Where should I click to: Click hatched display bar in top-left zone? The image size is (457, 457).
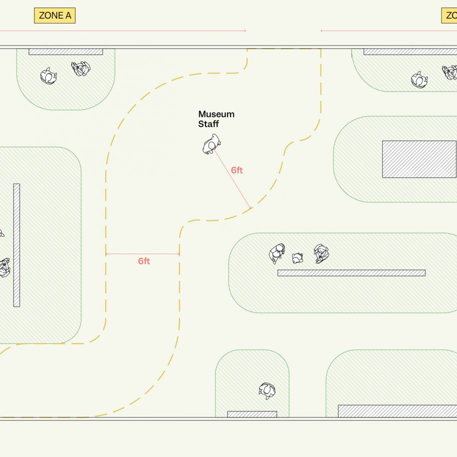click(66, 52)
